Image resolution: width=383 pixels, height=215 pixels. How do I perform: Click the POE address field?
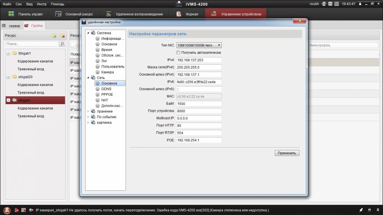199,140
